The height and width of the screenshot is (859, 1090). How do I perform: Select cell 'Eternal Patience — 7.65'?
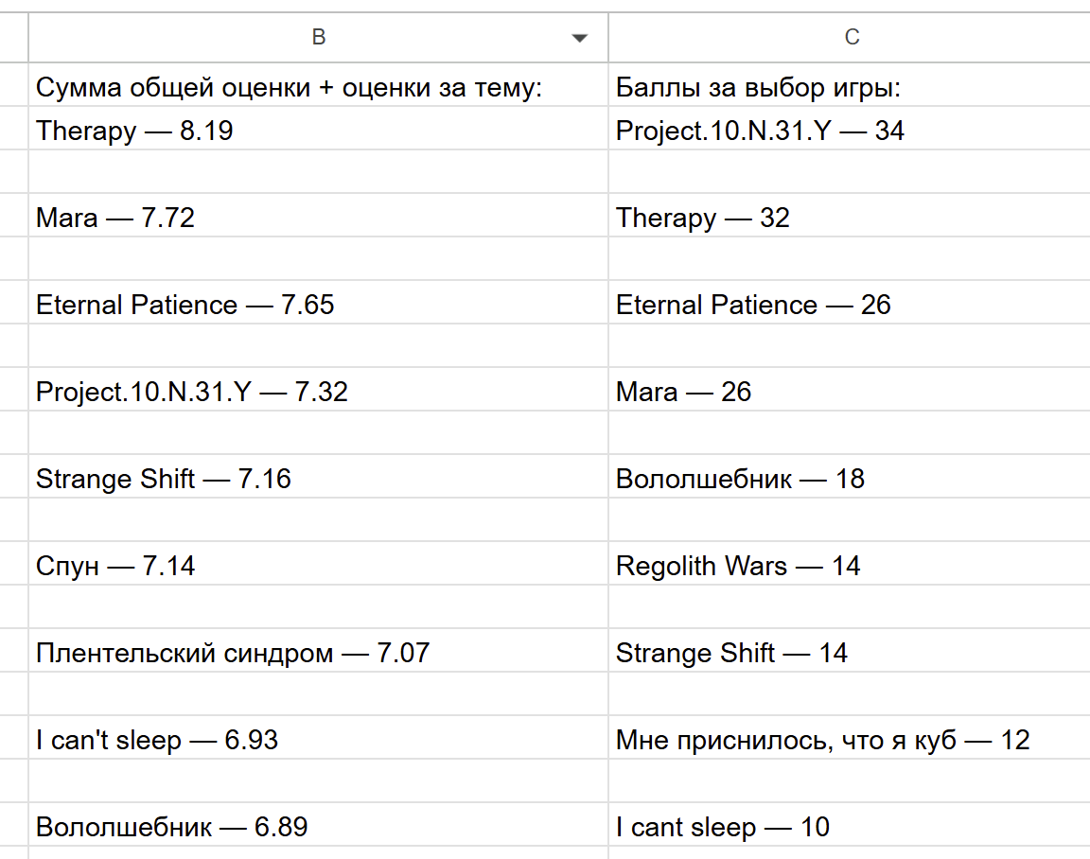point(318,303)
